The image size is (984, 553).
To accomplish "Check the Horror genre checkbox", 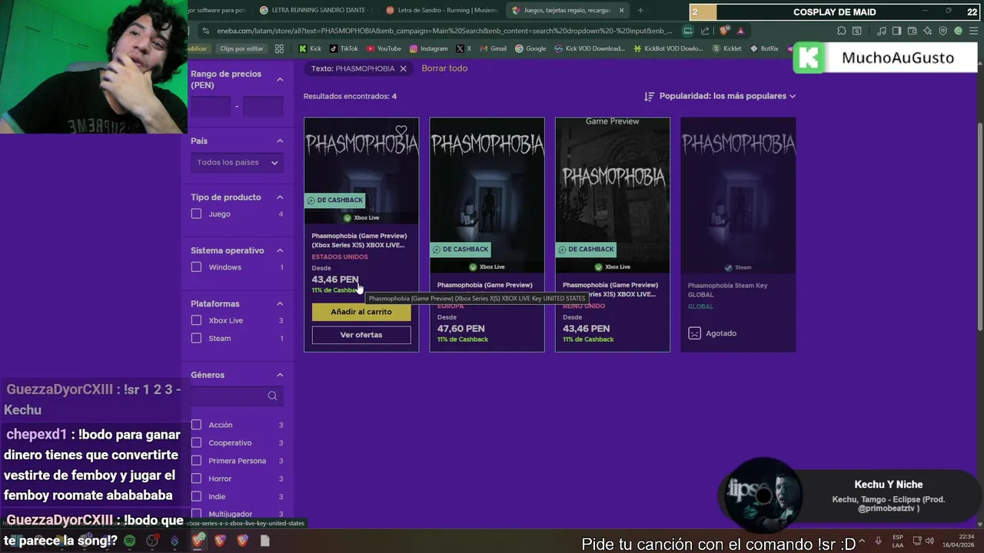I will click(x=196, y=478).
